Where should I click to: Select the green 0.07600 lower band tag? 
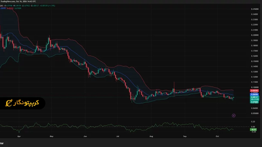point(254,102)
